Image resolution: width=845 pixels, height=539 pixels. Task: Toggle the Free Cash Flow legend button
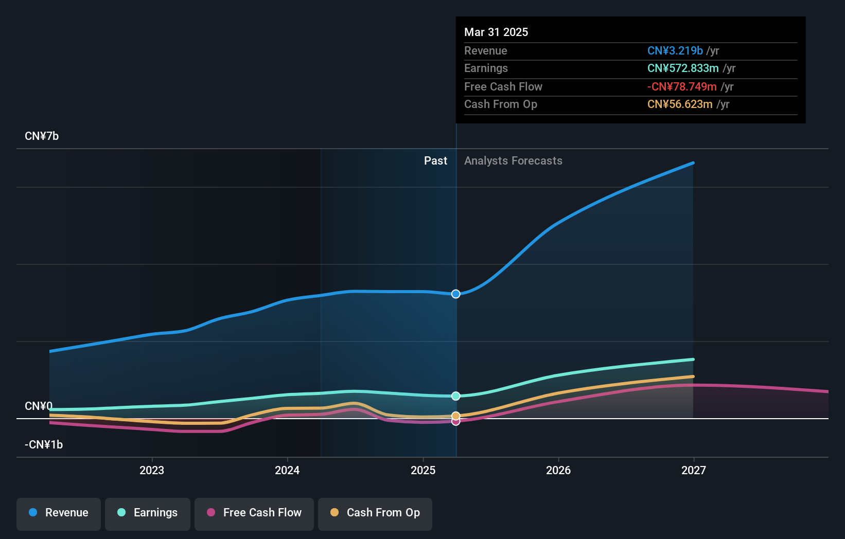click(x=254, y=514)
